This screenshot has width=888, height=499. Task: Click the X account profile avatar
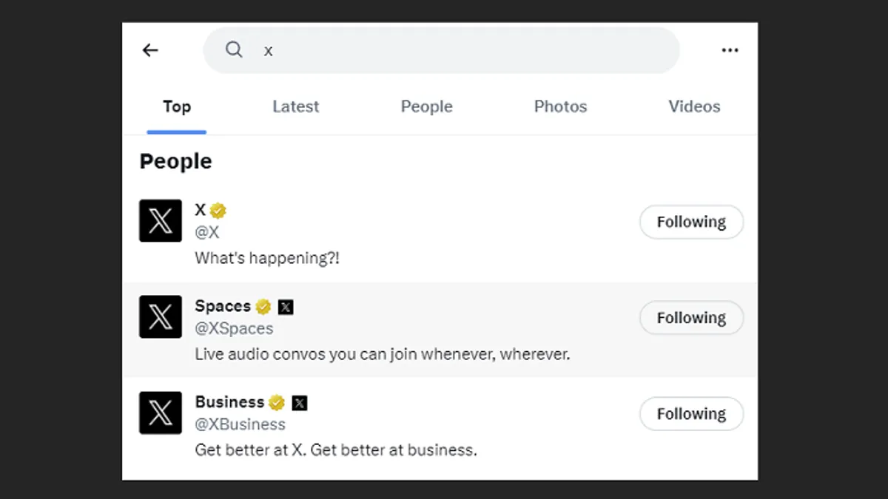tap(161, 220)
